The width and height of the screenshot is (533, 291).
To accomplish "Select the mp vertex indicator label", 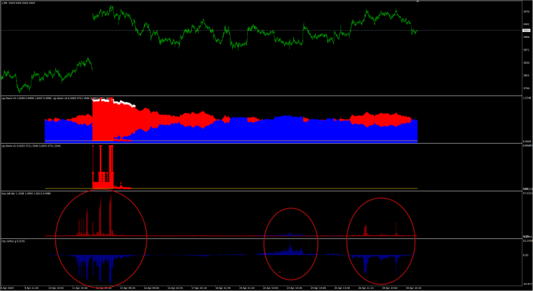I will [13, 241].
